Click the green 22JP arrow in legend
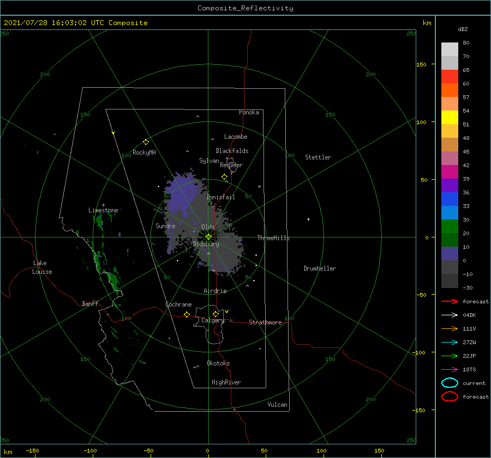Image resolution: width=491 pixels, height=458 pixels. 450,356
